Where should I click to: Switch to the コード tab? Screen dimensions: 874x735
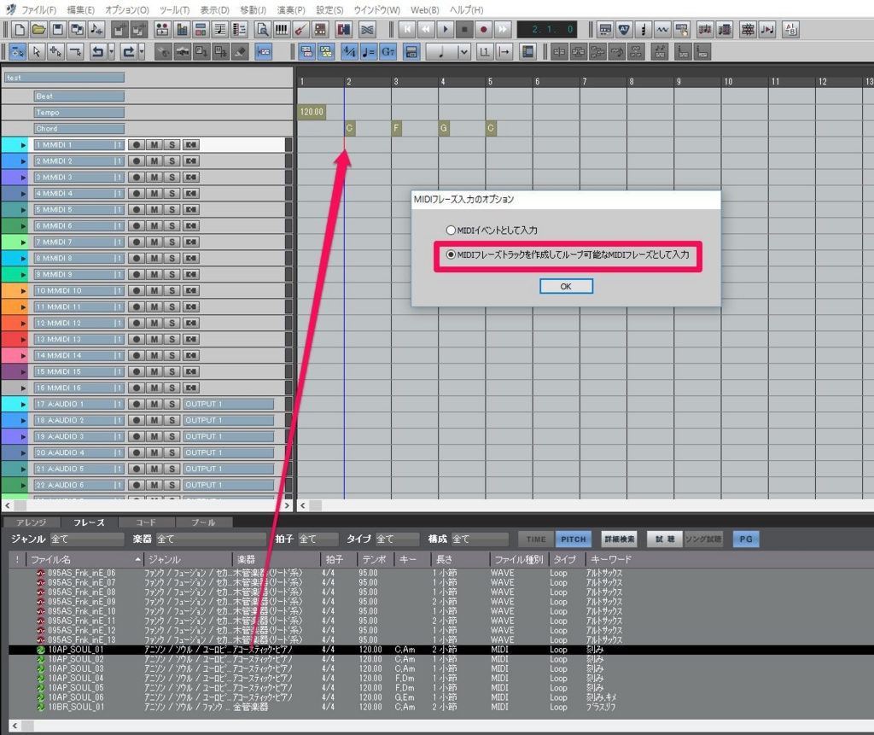[146, 522]
